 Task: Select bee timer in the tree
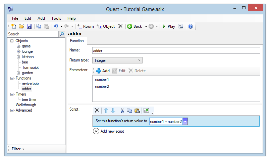(x=29, y=100)
